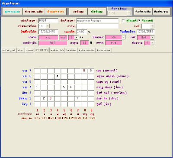The height and width of the screenshot is (158, 173).
Task: Click the สิงห์ กุมภ์ (ราชาโชค) row label
Action: 112,93
